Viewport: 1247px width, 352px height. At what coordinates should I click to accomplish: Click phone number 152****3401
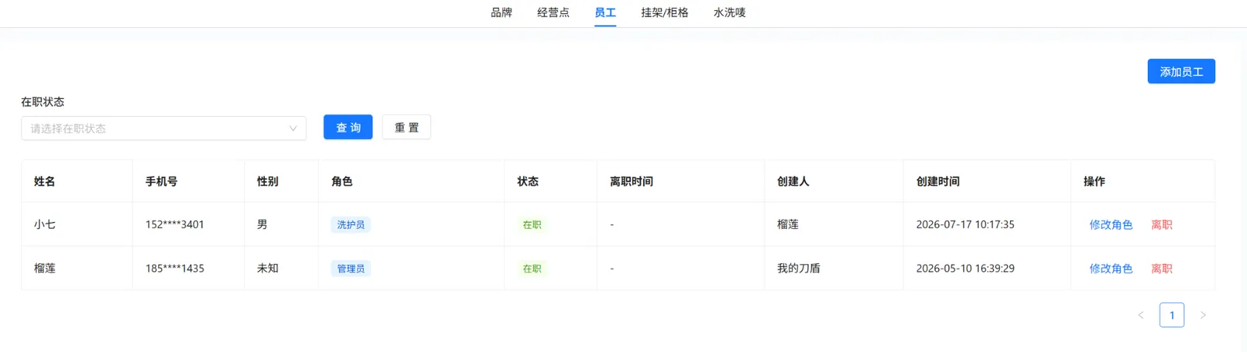click(x=175, y=224)
